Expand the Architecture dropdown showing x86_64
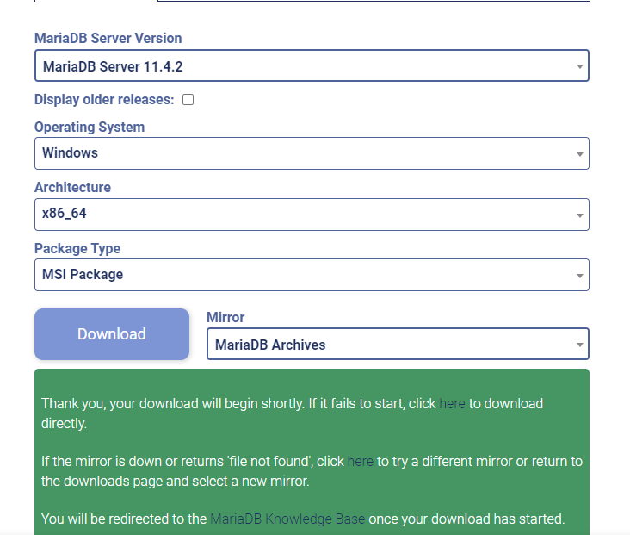The height and width of the screenshot is (535, 630). (312, 215)
